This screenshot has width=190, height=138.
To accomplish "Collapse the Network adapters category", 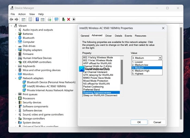I will click(15, 78).
